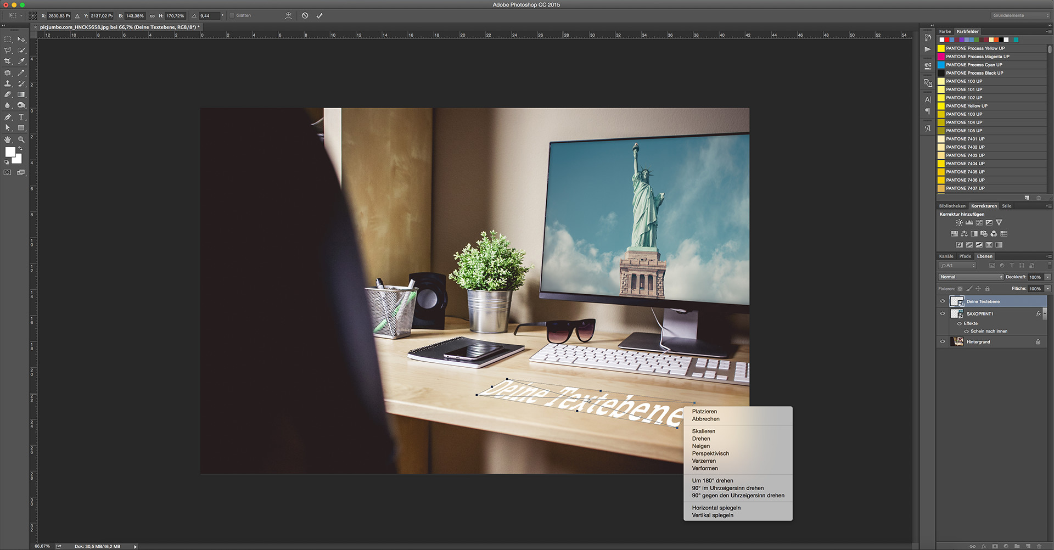Screen dimensions: 1054x550
Task: Open the Deckkraft percentage dropdown
Action: point(1047,277)
